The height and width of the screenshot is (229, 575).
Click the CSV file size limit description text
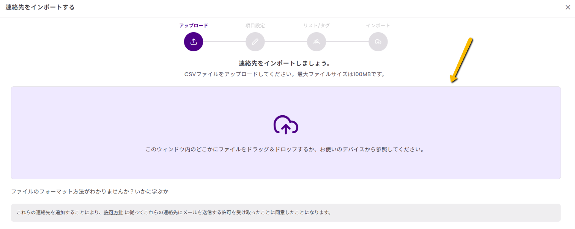285,74
